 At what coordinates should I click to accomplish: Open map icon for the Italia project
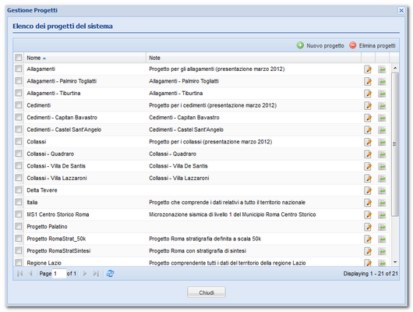[382, 203]
